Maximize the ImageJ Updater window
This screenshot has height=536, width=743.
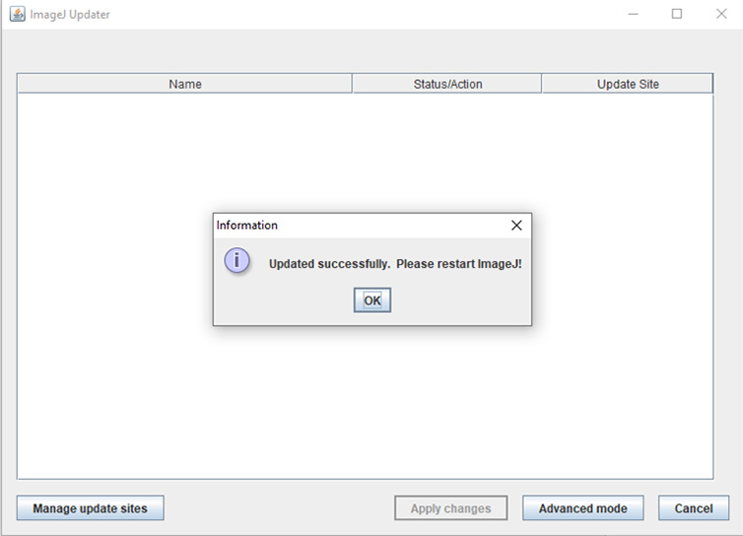677,14
